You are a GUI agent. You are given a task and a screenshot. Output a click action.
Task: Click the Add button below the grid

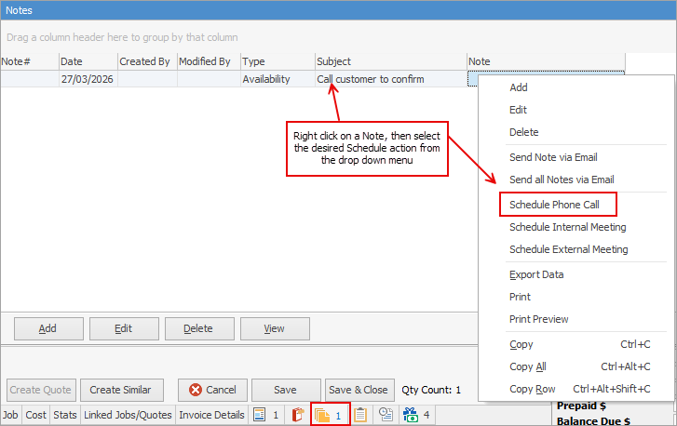click(x=48, y=328)
